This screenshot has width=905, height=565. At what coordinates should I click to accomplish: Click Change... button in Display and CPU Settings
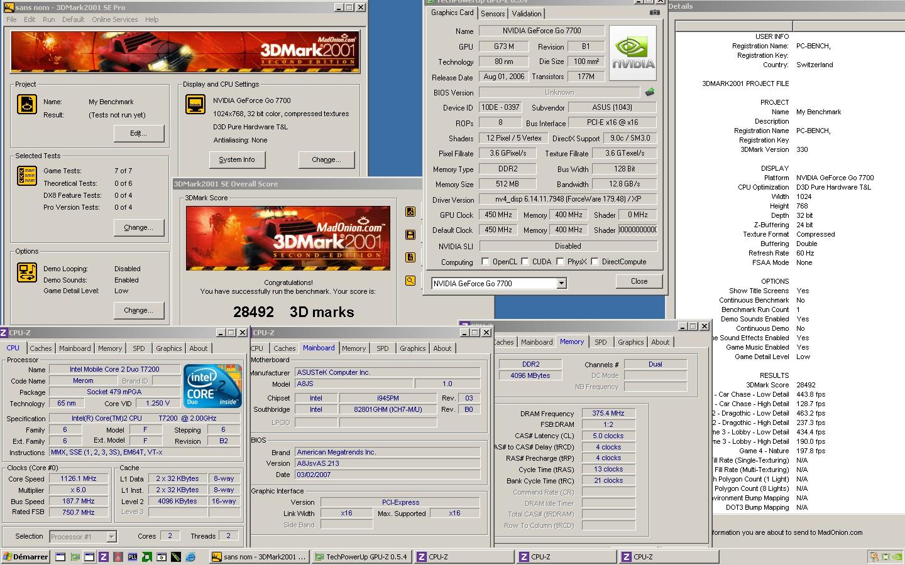326,159
